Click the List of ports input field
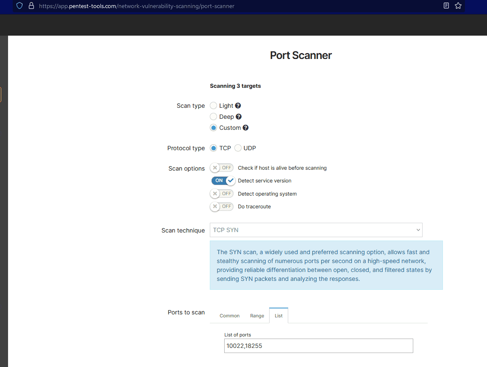487x367 pixels. point(318,346)
